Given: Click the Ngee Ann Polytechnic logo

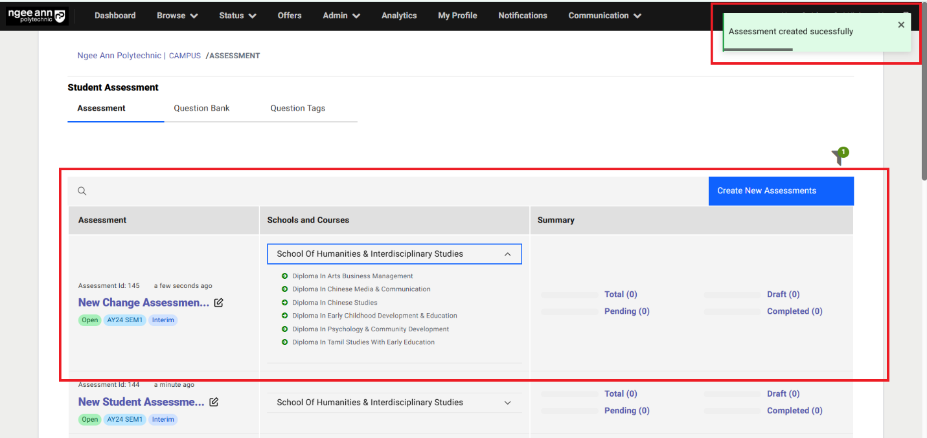Looking at the screenshot, I should click(36, 16).
